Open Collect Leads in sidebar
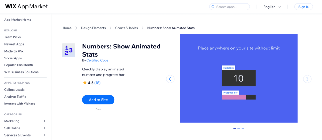The width and height of the screenshot is (322, 140). pyautogui.click(x=14, y=90)
